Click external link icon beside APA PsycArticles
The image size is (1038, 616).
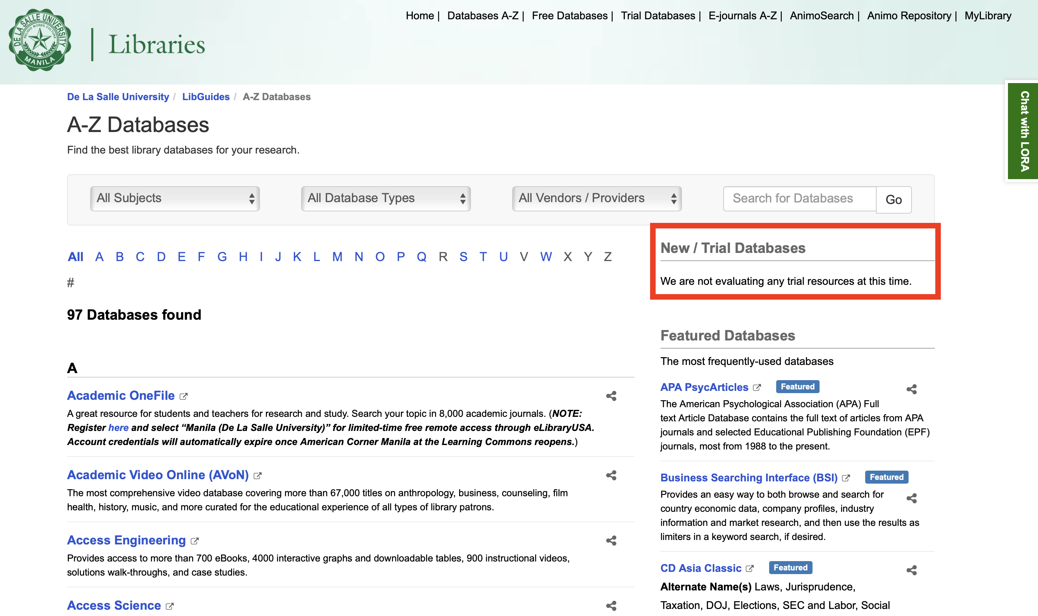pos(757,388)
